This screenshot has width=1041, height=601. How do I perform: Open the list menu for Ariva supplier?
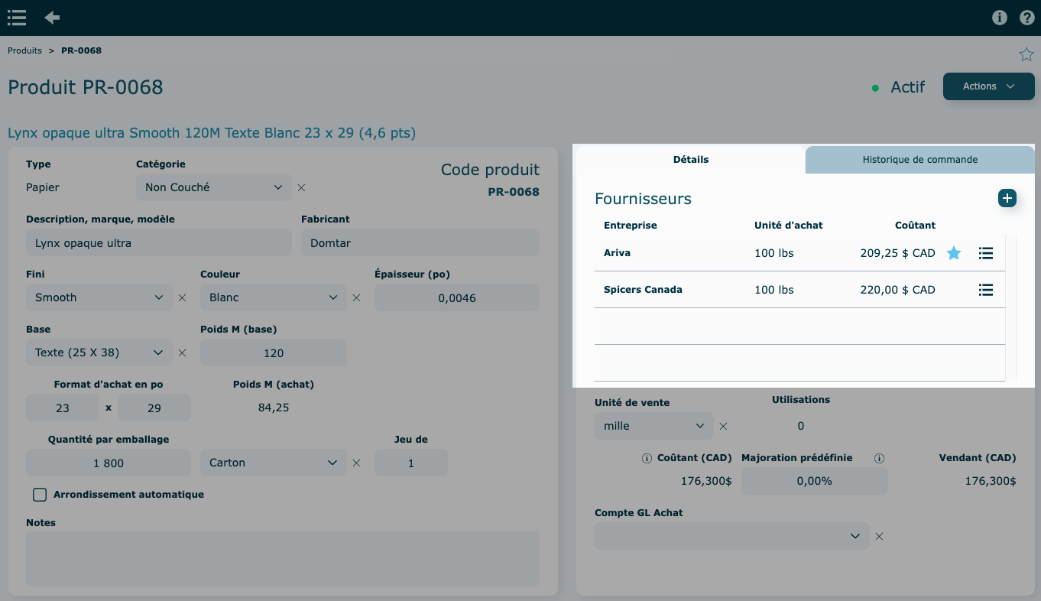(985, 253)
